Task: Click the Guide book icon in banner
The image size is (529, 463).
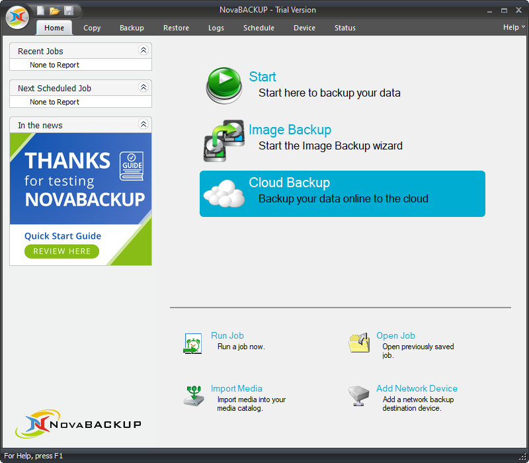Action: tap(132, 166)
